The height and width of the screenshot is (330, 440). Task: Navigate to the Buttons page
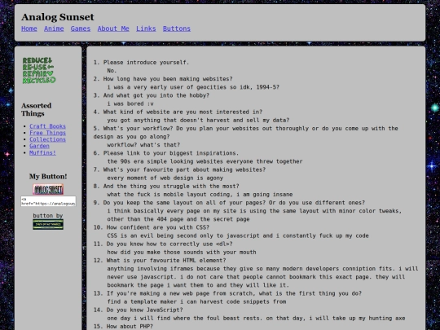pyautogui.click(x=177, y=29)
